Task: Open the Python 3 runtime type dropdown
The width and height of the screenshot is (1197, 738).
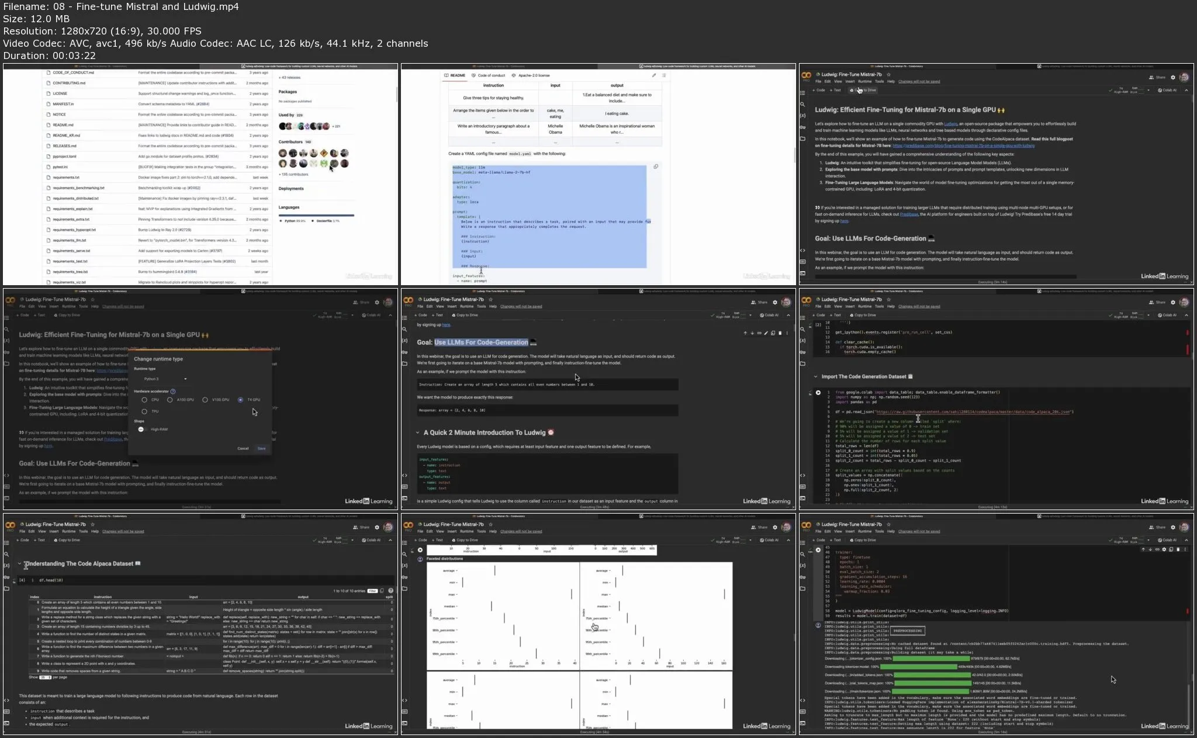Action: coord(165,379)
